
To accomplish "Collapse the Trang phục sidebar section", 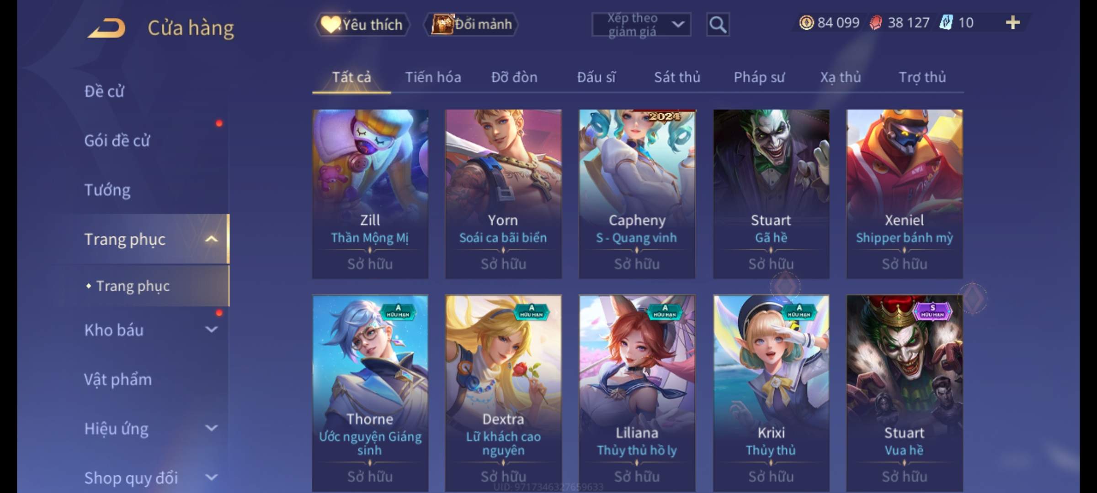I will point(211,239).
